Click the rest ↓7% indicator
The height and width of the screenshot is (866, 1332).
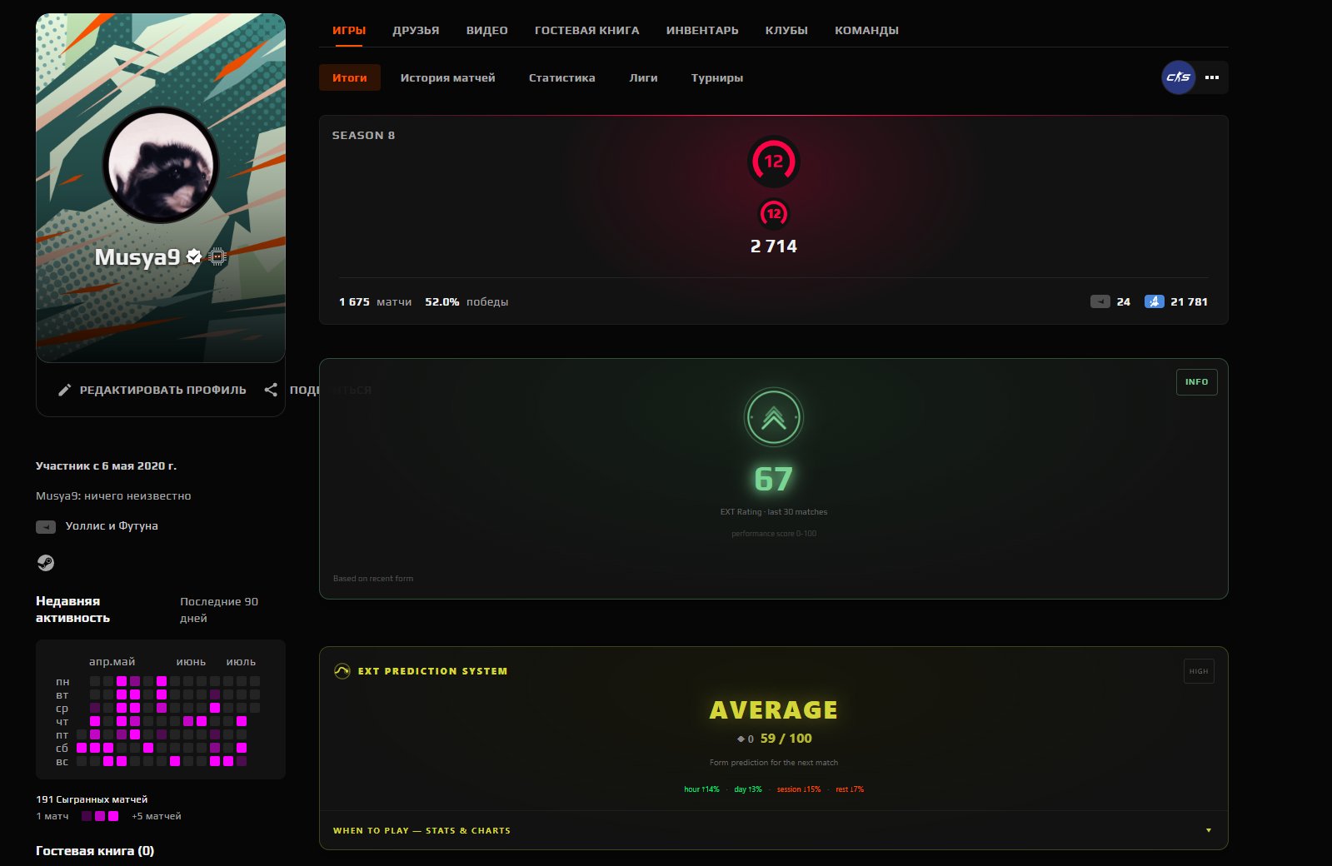[850, 789]
